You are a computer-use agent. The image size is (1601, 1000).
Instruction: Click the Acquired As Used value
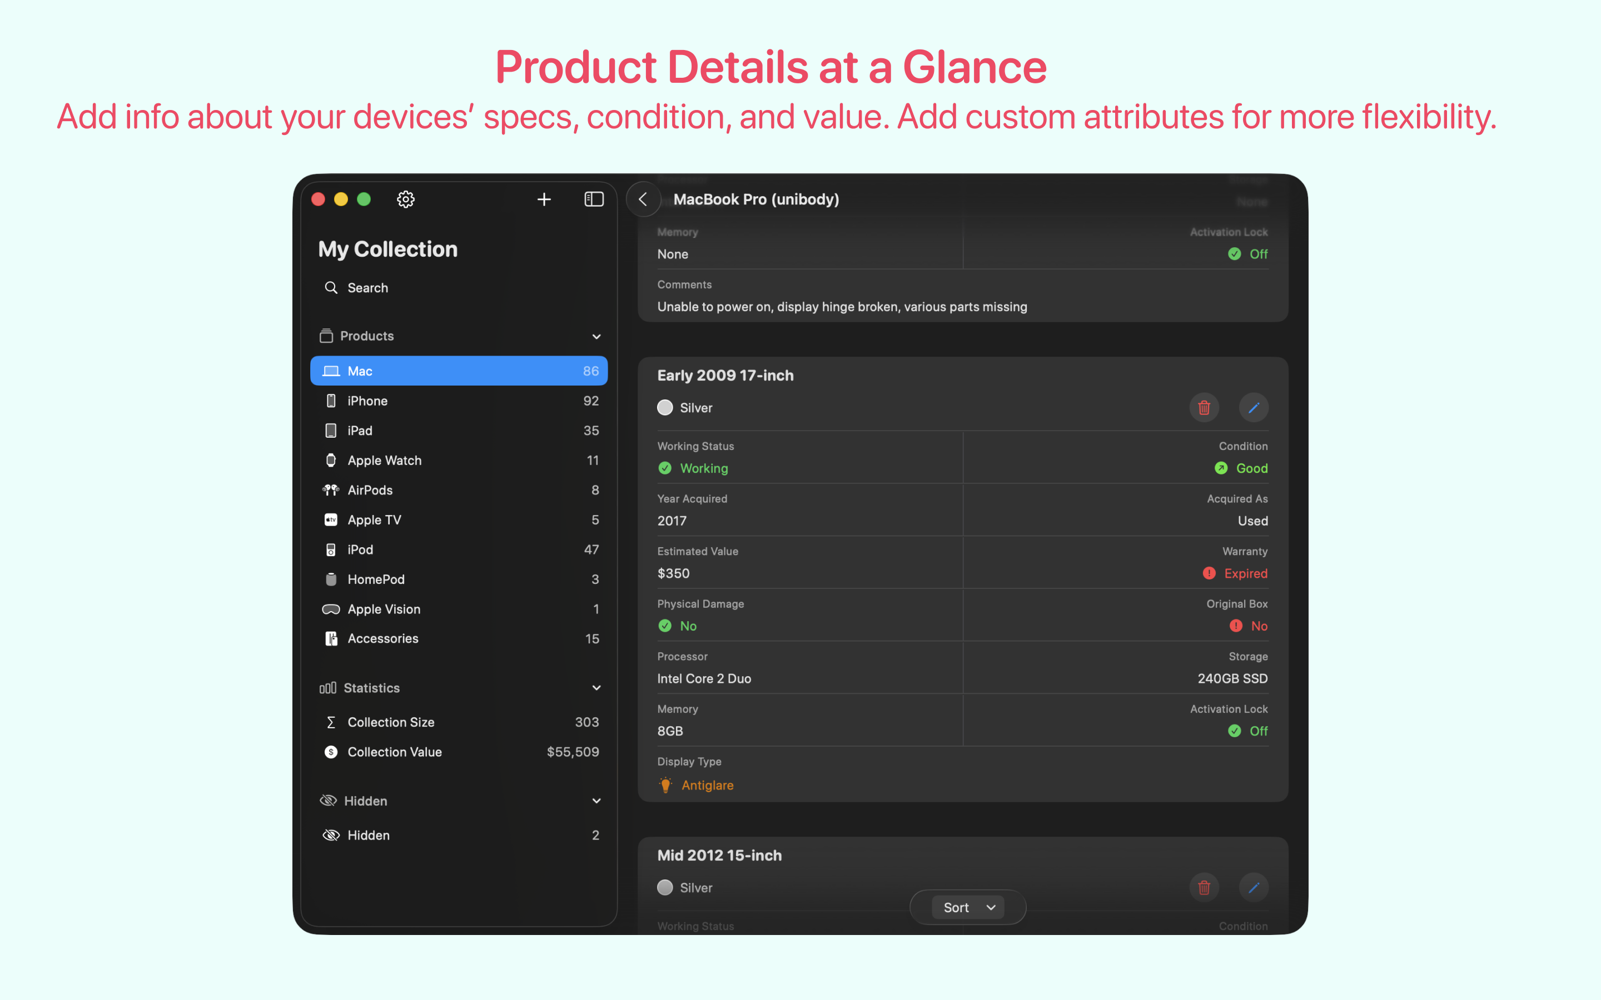[1253, 521]
